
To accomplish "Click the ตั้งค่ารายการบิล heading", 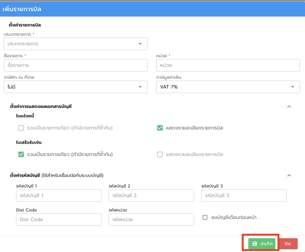I will tap(25, 25).
